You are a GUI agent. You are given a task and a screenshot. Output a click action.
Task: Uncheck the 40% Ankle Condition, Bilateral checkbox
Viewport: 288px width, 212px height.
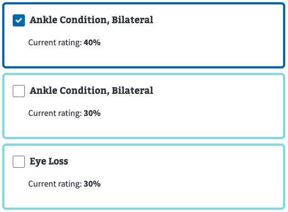click(x=19, y=20)
